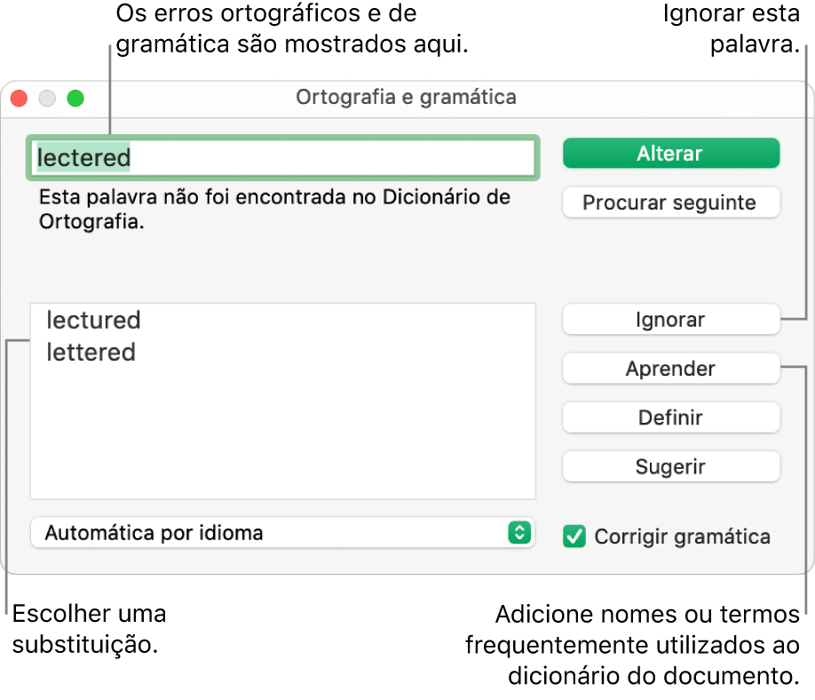Click inside the misspelled word text field

[x=284, y=157]
